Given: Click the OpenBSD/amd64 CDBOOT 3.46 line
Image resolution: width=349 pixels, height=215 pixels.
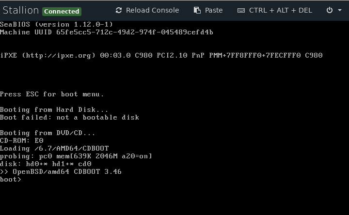Looking at the screenshot, I should pyautogui.click(x=61, y=171).
